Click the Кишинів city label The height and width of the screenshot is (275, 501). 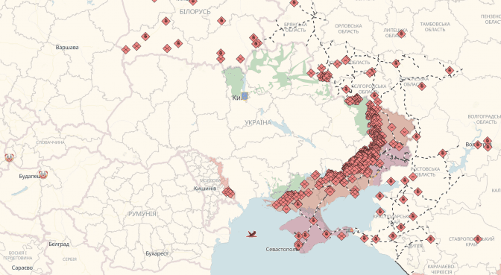(205, 189)
